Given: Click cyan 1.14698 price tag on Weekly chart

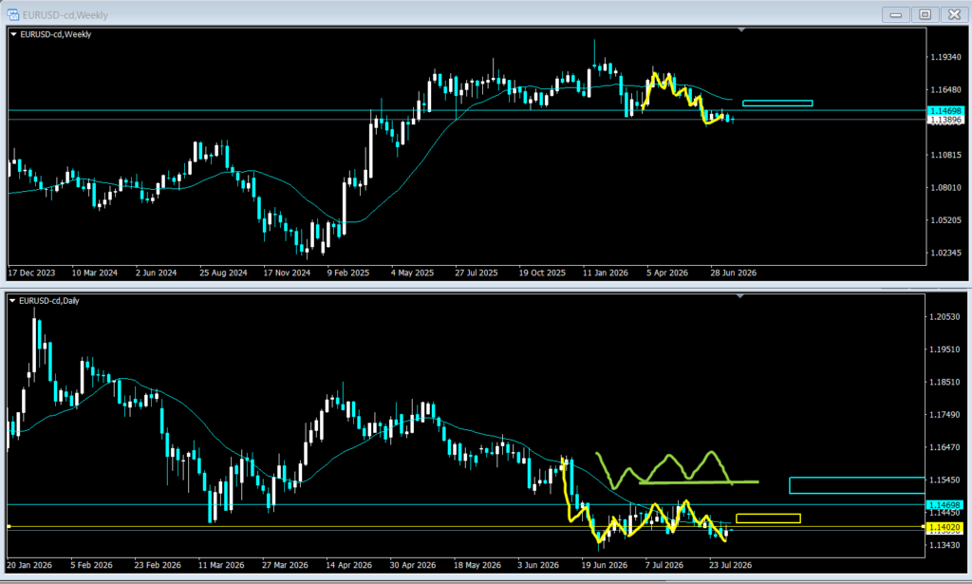Looking at the screenshot, I should (946, 111).
